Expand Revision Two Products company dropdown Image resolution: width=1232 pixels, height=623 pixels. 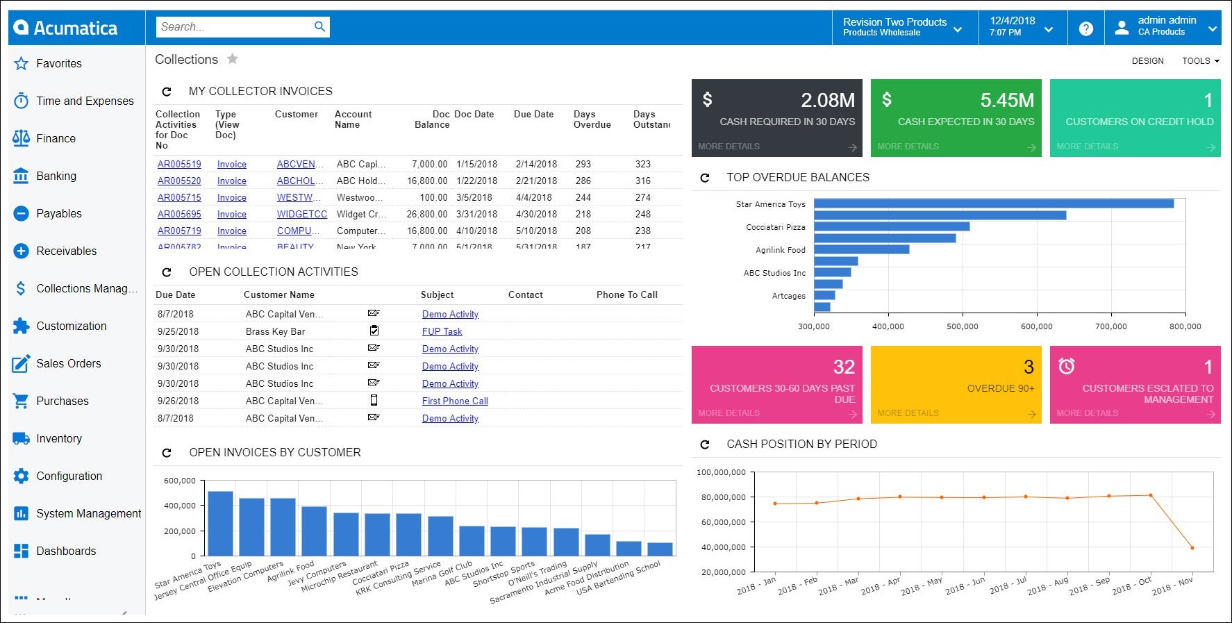click(x=958, y=29)
